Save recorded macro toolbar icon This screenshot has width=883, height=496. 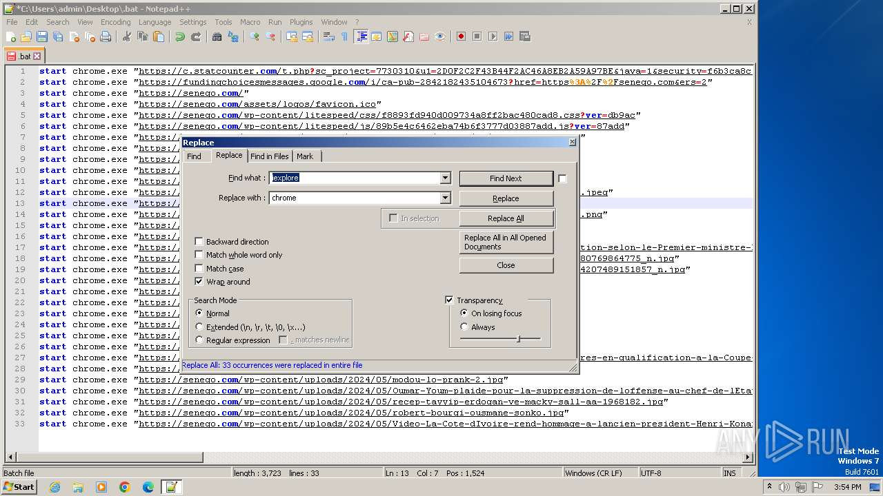point(525,37)
